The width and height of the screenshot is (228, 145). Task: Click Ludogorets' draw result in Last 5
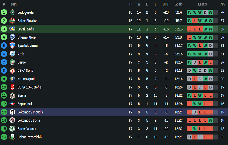(x=205, y=12)
